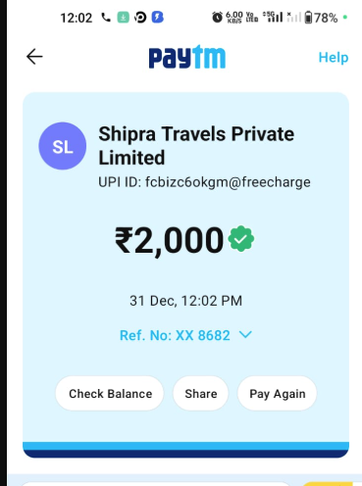Tap the green download notification icon
This screenshot has height=486, width=362.
click(124, 18)
